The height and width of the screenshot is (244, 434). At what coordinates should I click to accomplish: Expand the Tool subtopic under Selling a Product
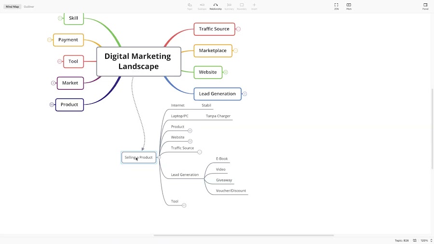(x=184, y=205)
